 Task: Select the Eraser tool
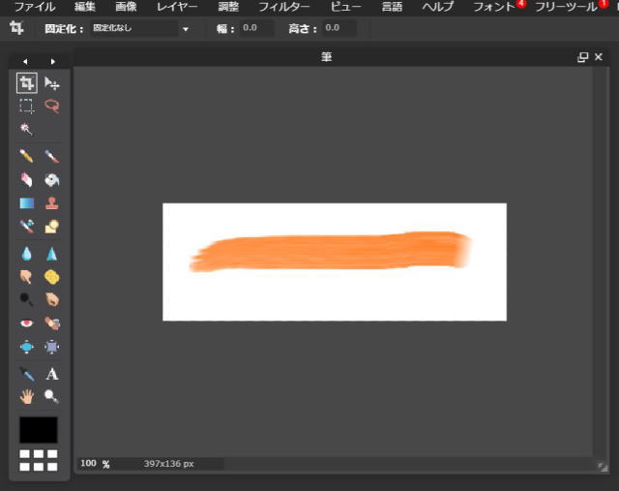tap(27, 180)
